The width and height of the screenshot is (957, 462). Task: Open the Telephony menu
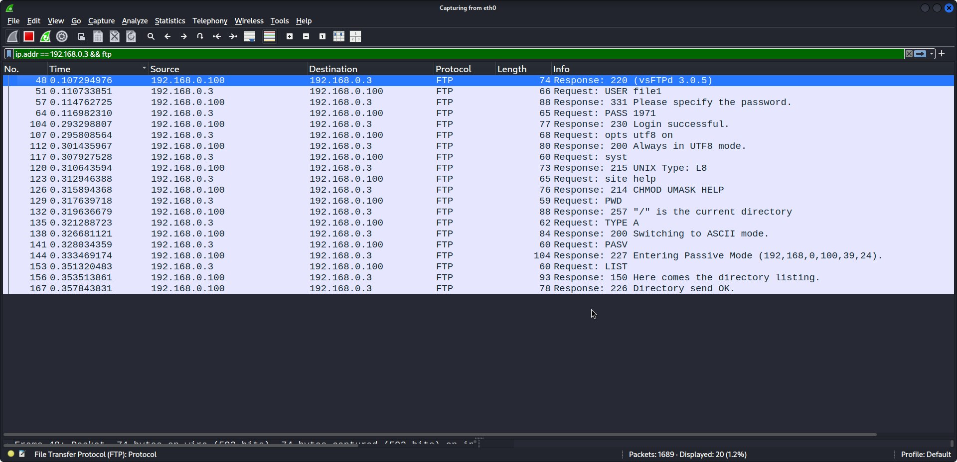coord(210,21)
